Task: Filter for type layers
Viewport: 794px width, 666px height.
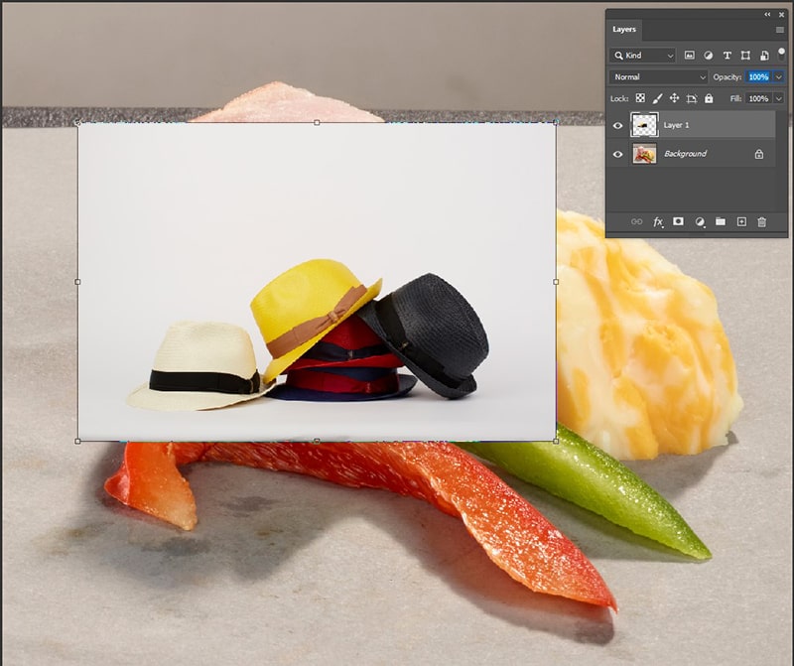Action: pyautogui.click(x=727, y=56)
